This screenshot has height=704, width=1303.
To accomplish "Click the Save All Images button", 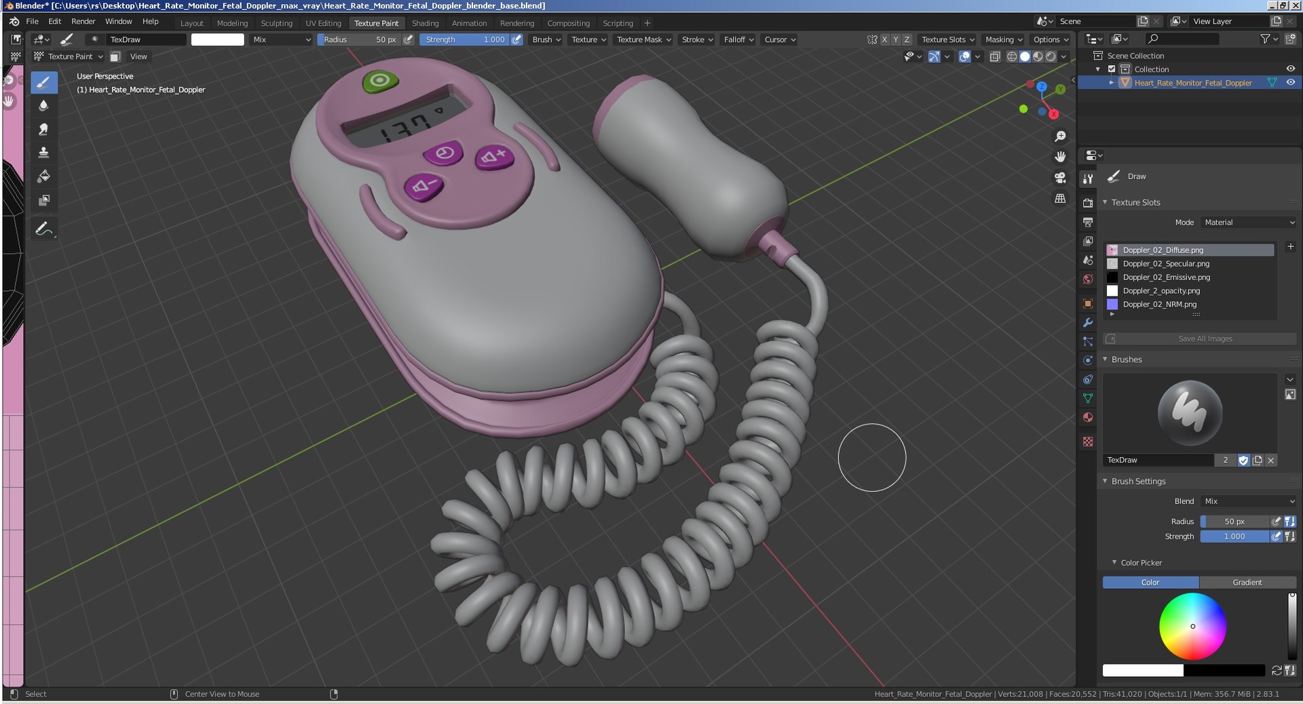I will (1200, 338).
